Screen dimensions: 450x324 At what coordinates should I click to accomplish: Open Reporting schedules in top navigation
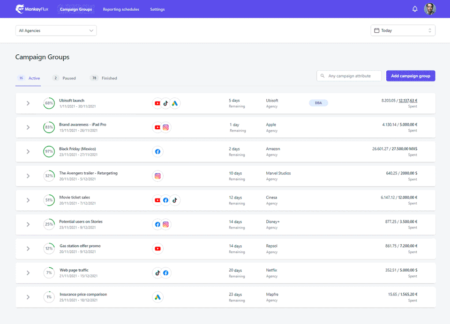click(x=121, y=9)
